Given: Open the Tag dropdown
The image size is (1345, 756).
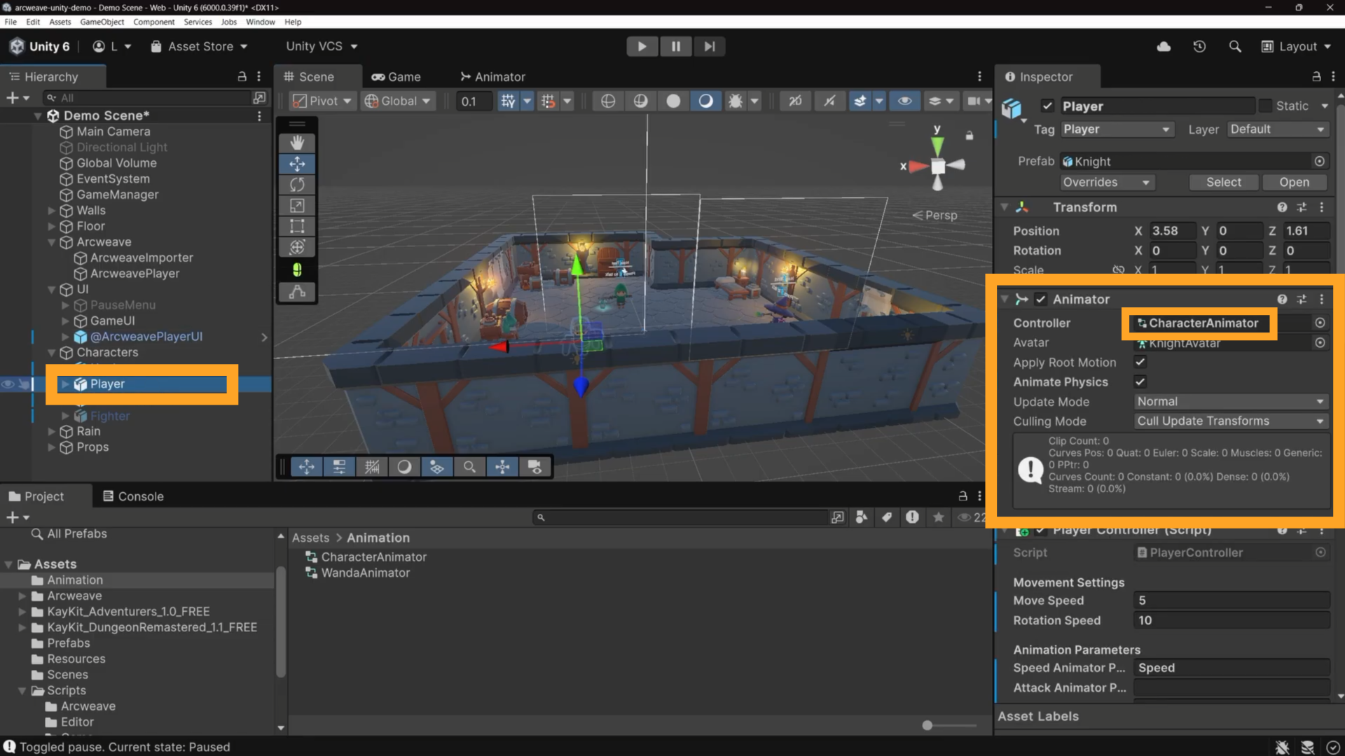Looking at the screenshot, I should point(1117,129).
